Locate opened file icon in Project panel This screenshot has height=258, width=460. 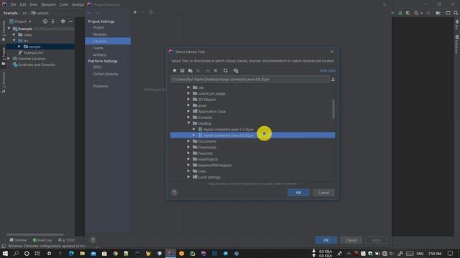[x=45, y=21]
